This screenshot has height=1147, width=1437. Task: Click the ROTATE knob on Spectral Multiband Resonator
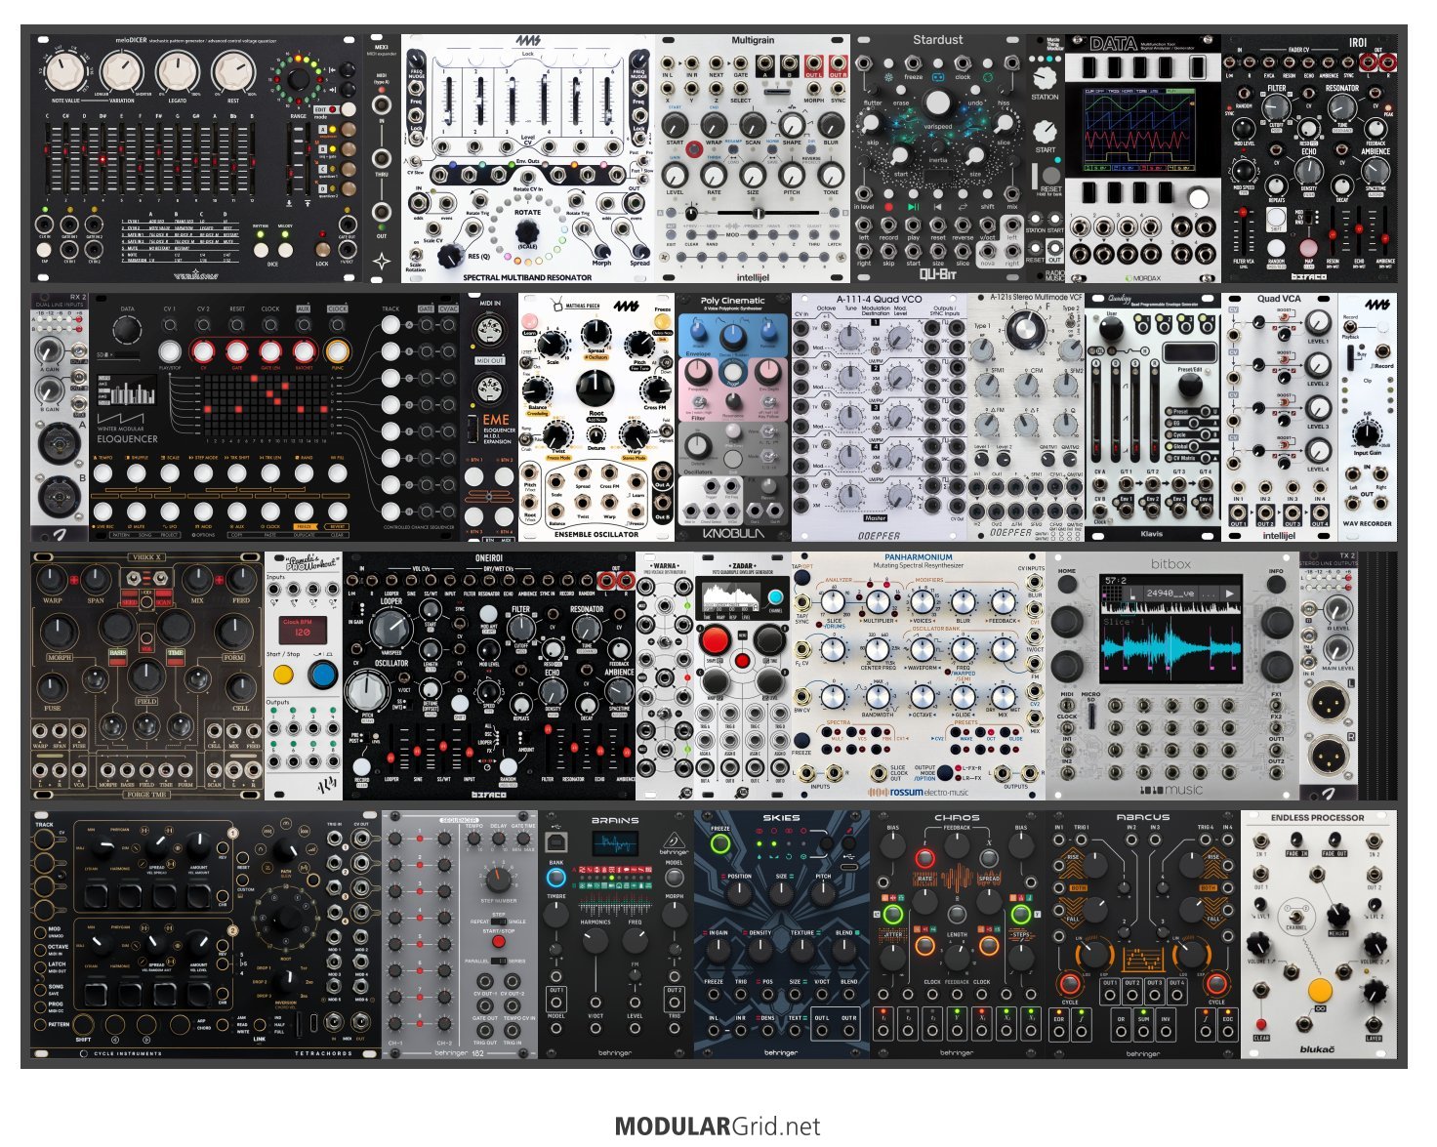[527, 230]
